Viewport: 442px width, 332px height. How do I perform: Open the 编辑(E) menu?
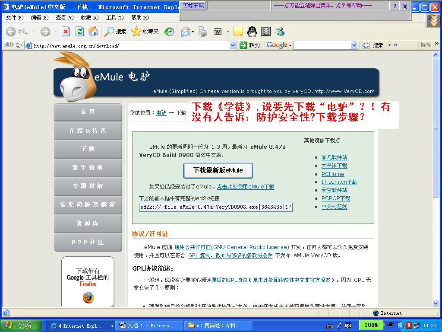pyautogui.click(x=40, y=17)
